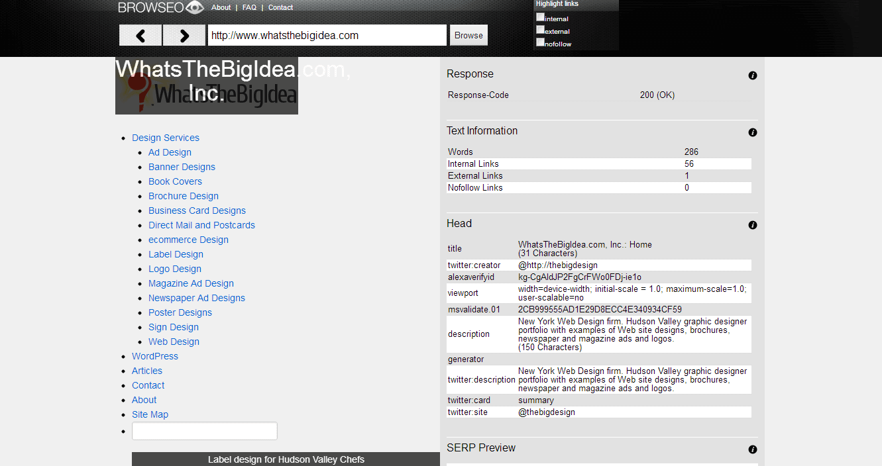882x466 pixels.
Task: Go back with the left arrow button
Action: pyautogui.click(x=140, y=35)
